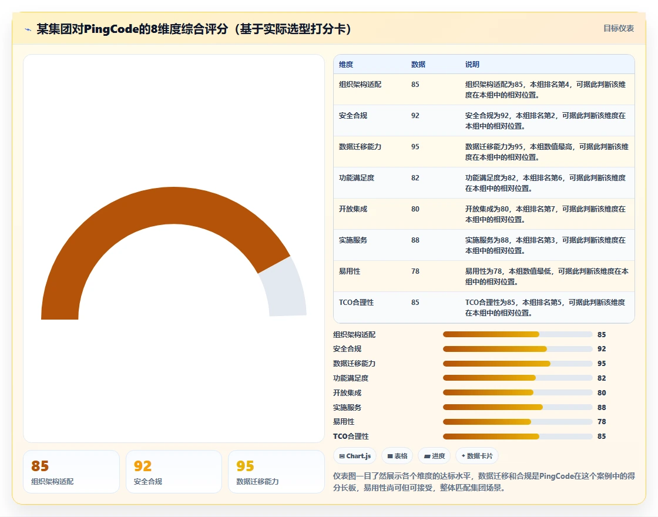The width and height of the screenshot is (658, 517).
Task: Select the 实施服务 table row label
Action: (x=353, y=240)
